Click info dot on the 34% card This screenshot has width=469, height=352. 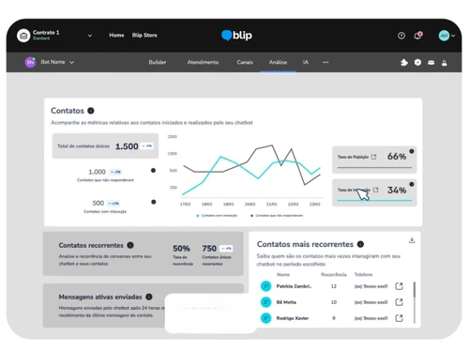(x=412, y=184)
